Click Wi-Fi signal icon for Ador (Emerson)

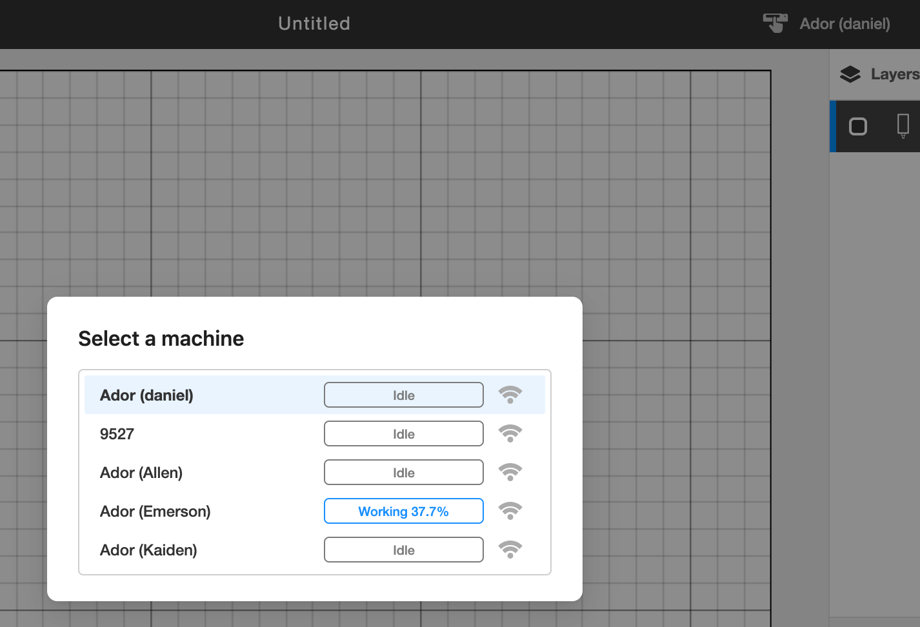tap(510, 511)
